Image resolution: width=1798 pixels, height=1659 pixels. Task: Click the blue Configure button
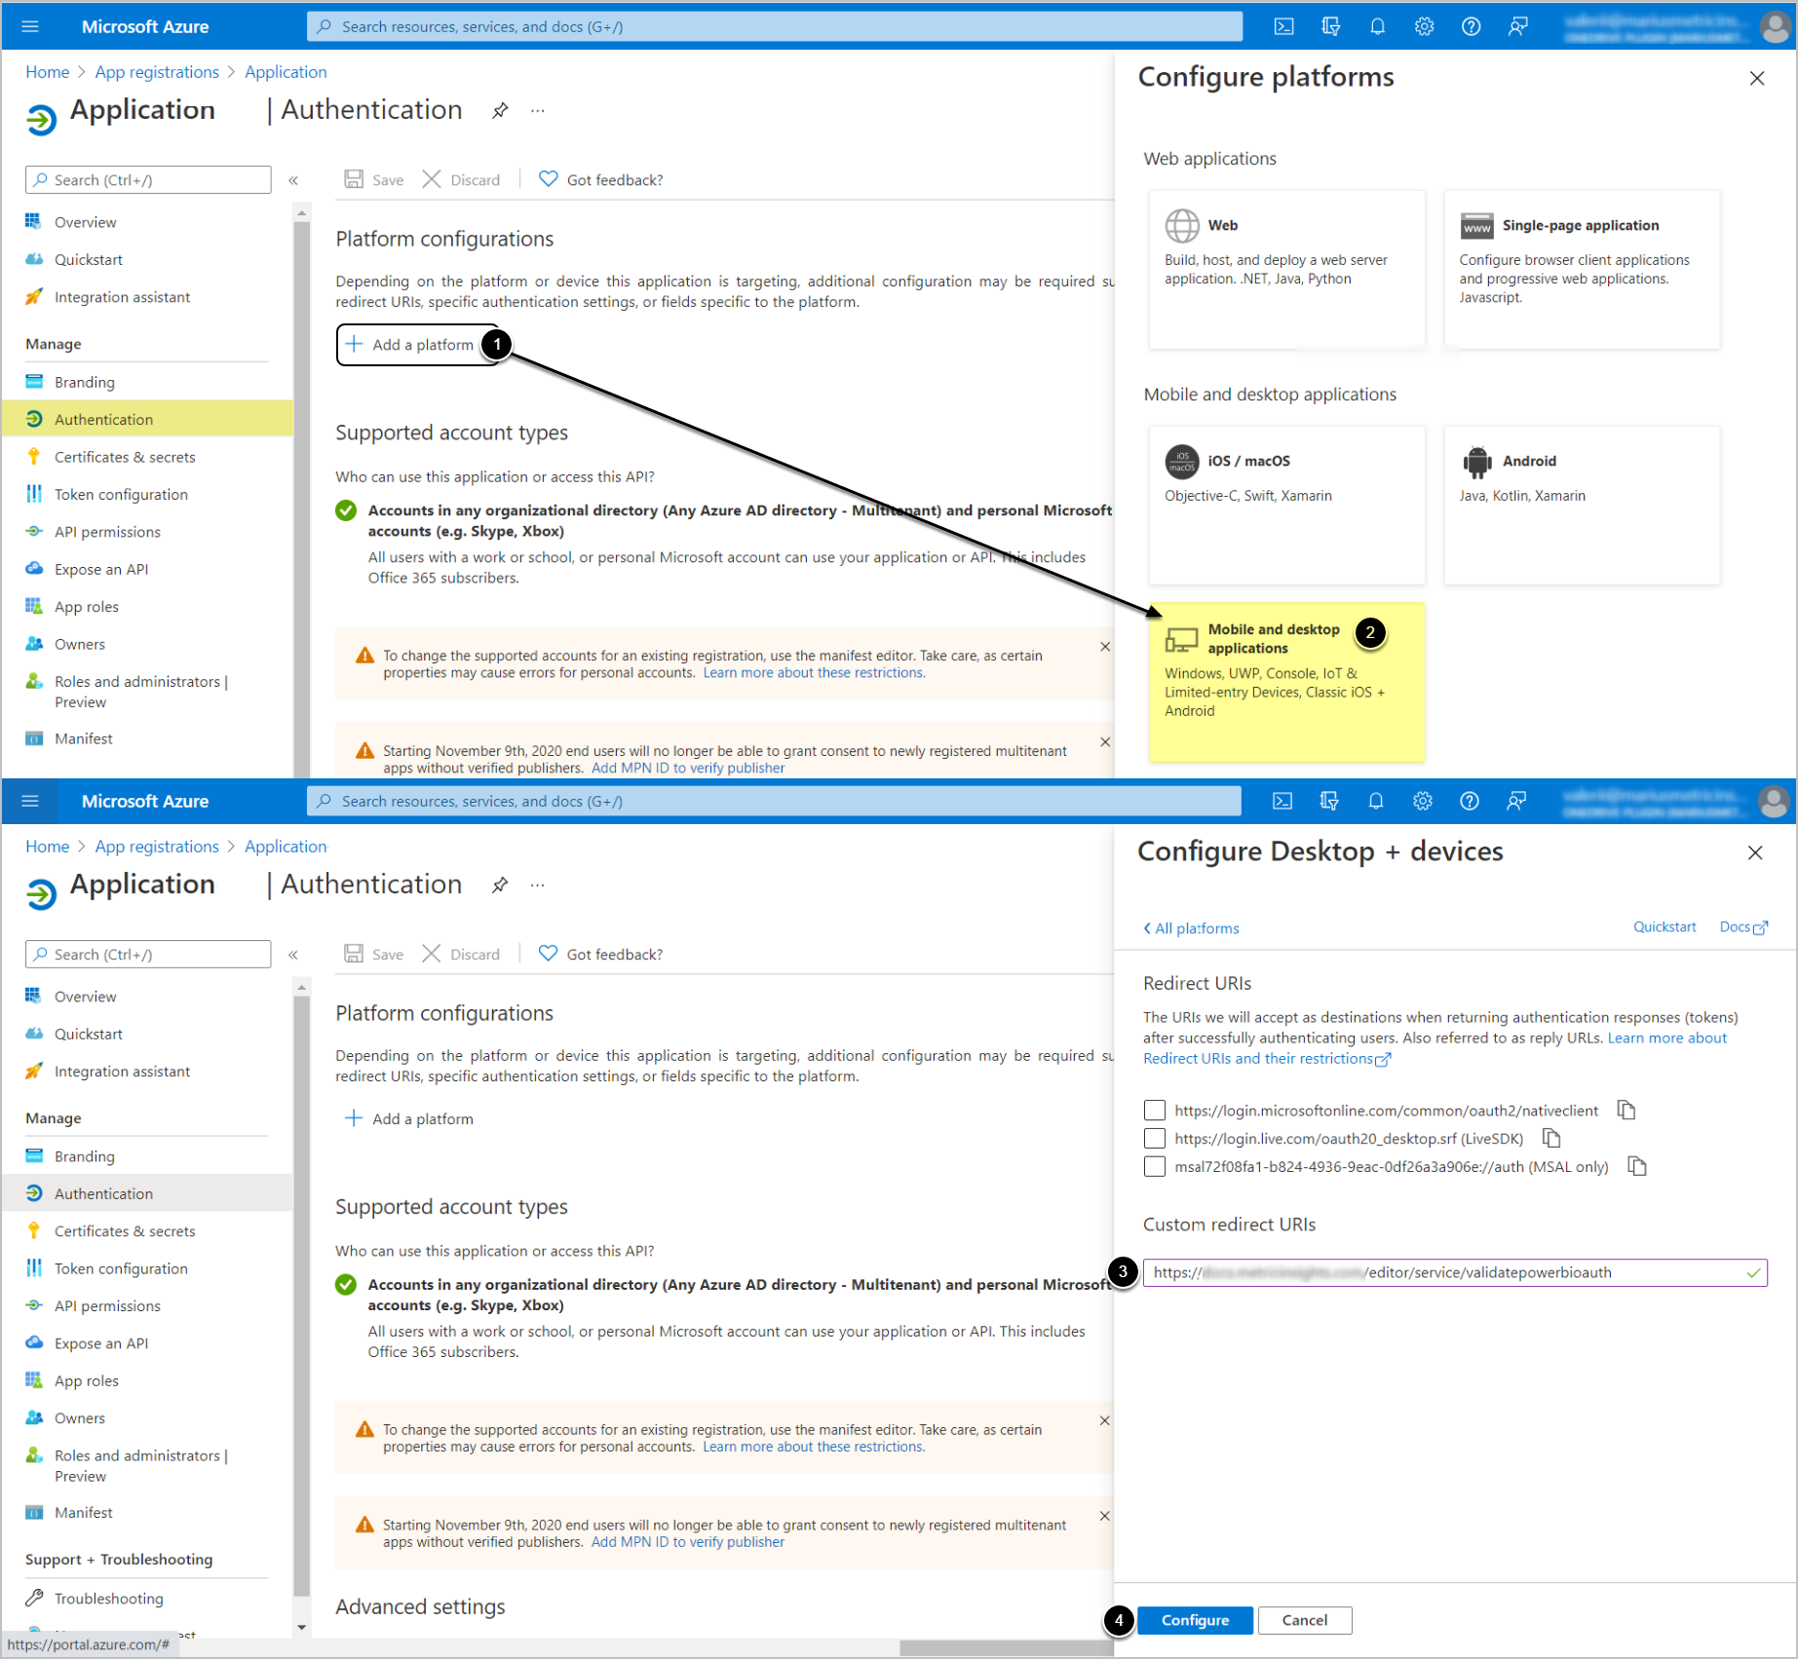tap(1195, 1620)
